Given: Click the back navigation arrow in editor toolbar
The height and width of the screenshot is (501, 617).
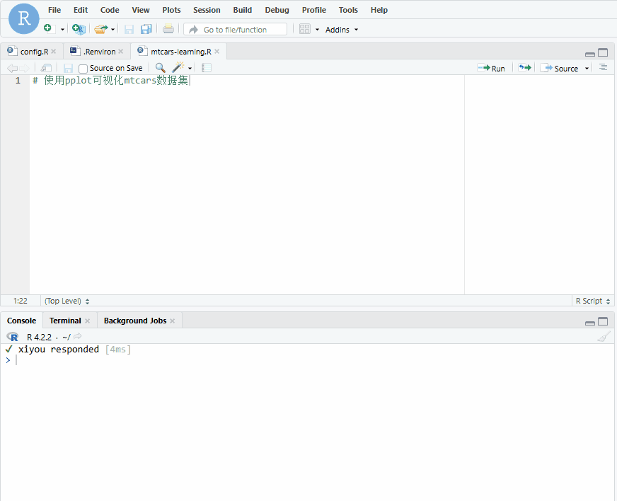Looking at the screenshot, I should (12, 67).
